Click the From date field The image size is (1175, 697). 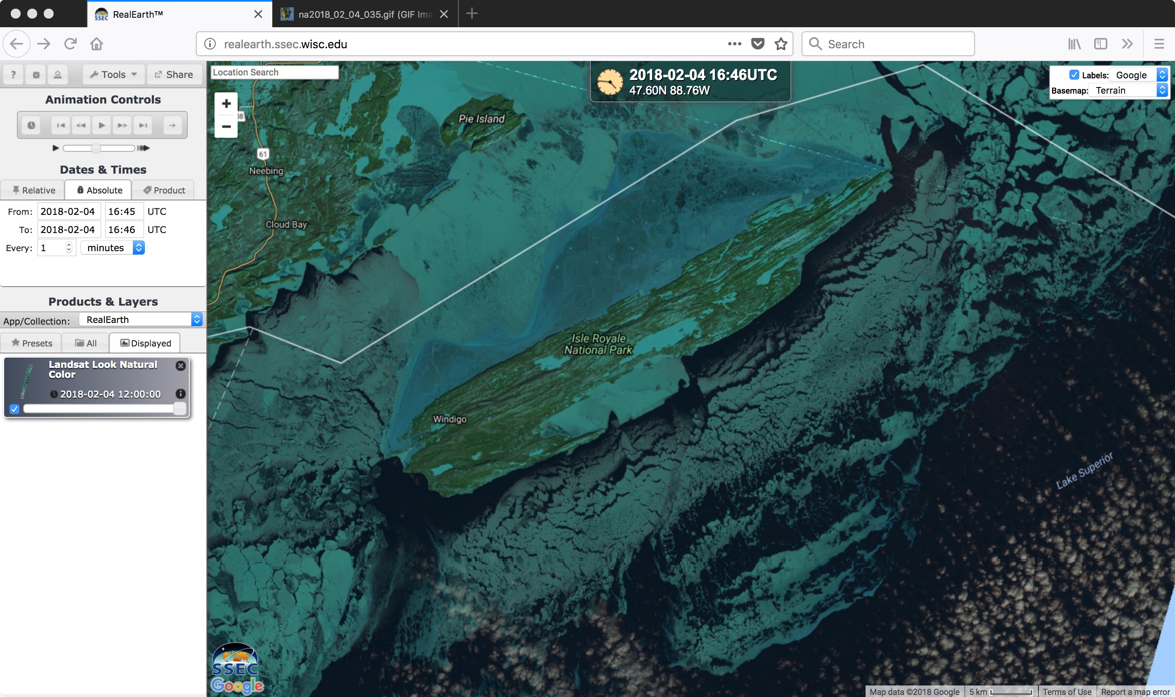pyautogui.click(x=69, y=211)
